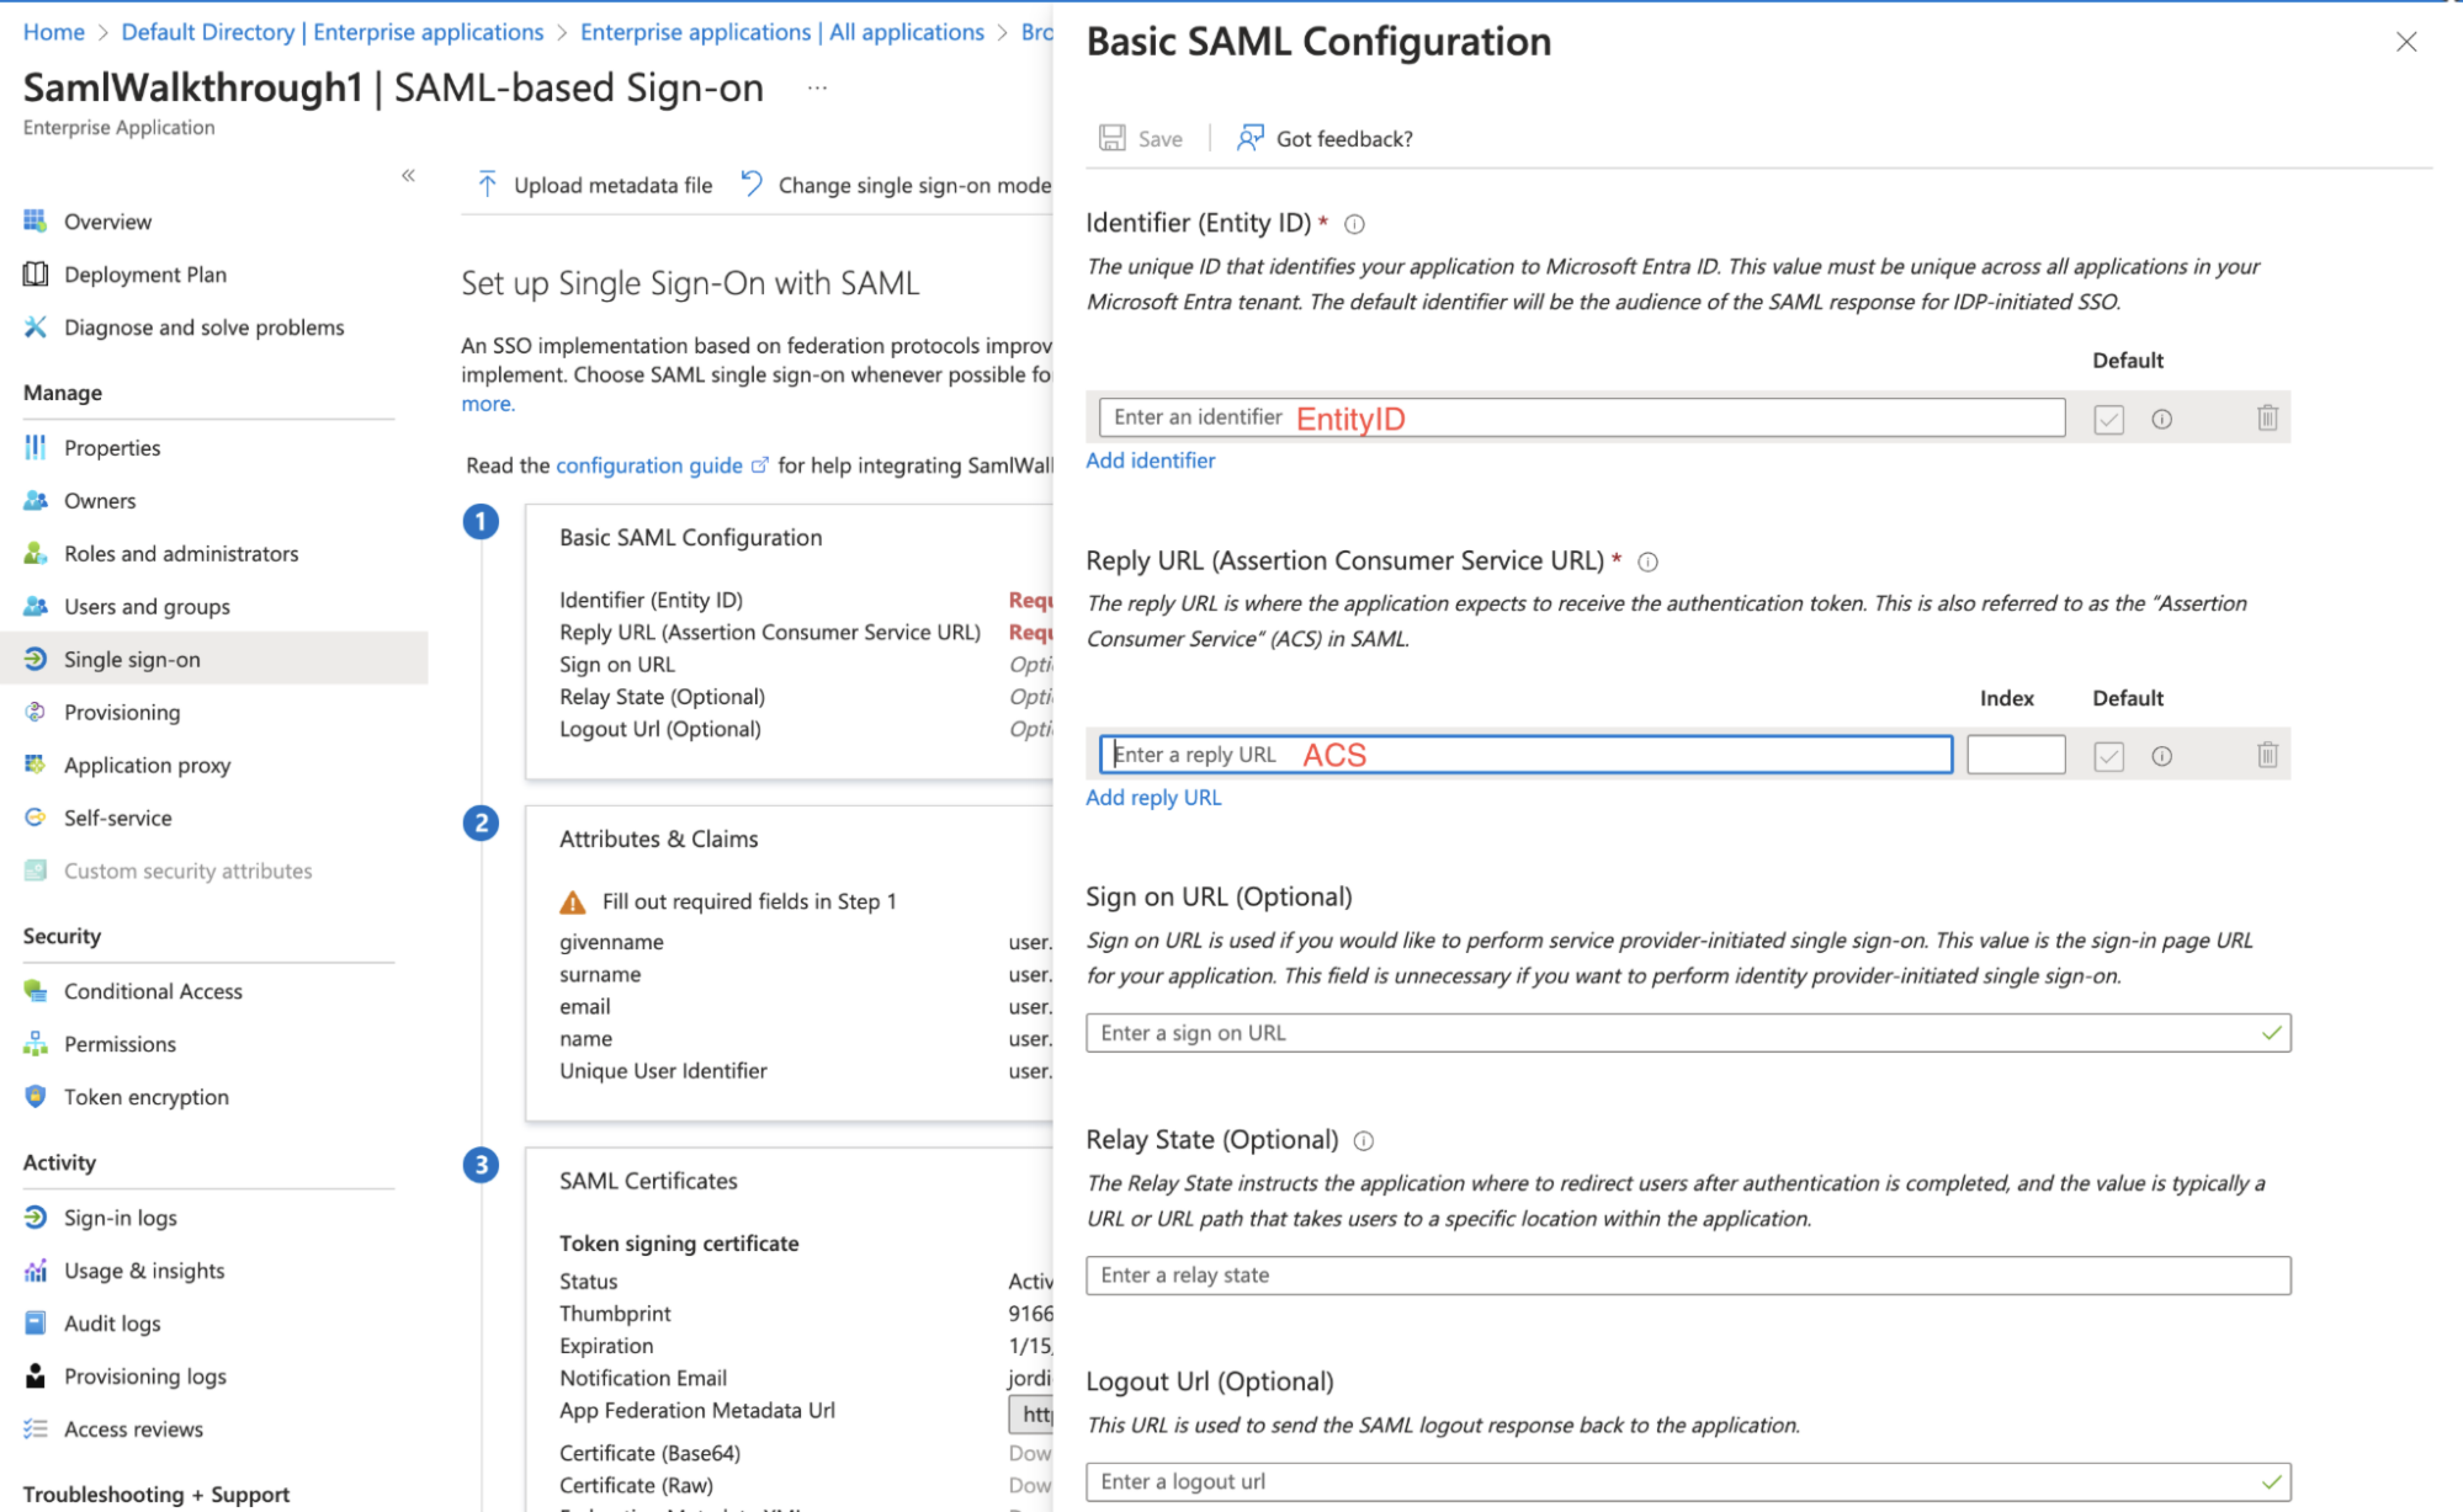The image size is (2463, 1512).
Task: Click info icon beside Identifier (Entity ID) heading
Action: click(1353, 224)
